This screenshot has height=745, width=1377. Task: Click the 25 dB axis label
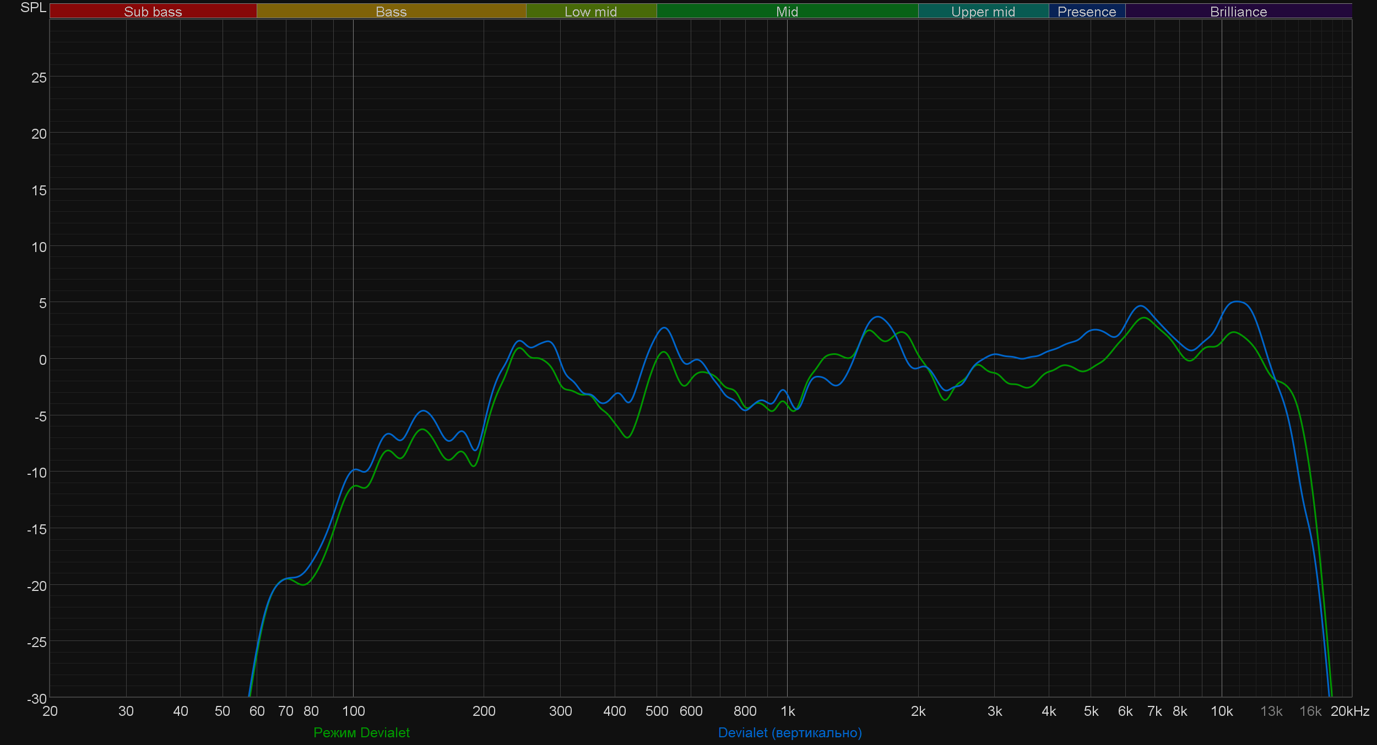[x=39, y=78]
